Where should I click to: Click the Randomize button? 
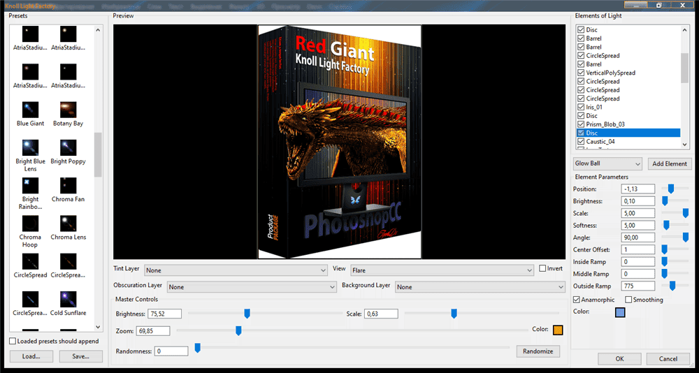538,351
